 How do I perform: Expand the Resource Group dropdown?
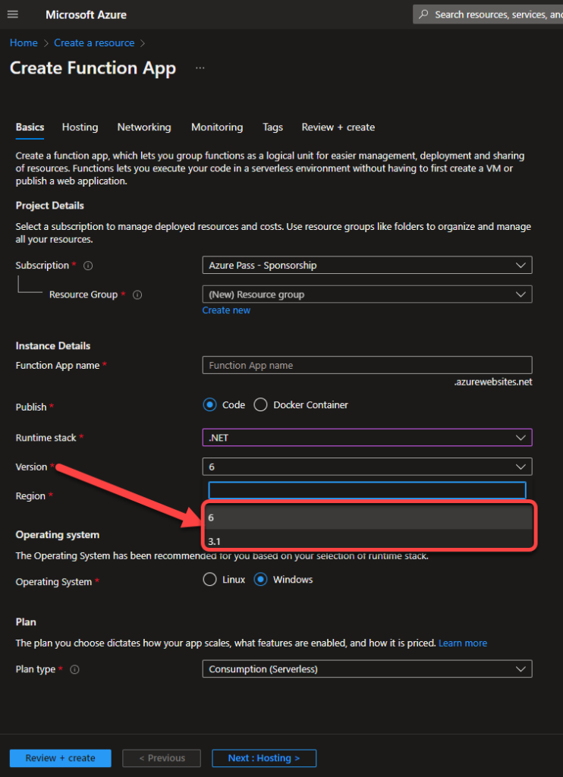pyautogui.click(x=367, y=294)
